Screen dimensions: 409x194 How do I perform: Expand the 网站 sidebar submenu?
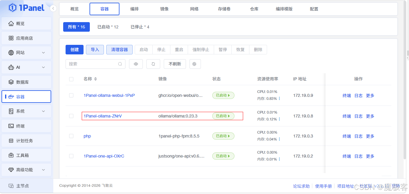pos(43,53)
